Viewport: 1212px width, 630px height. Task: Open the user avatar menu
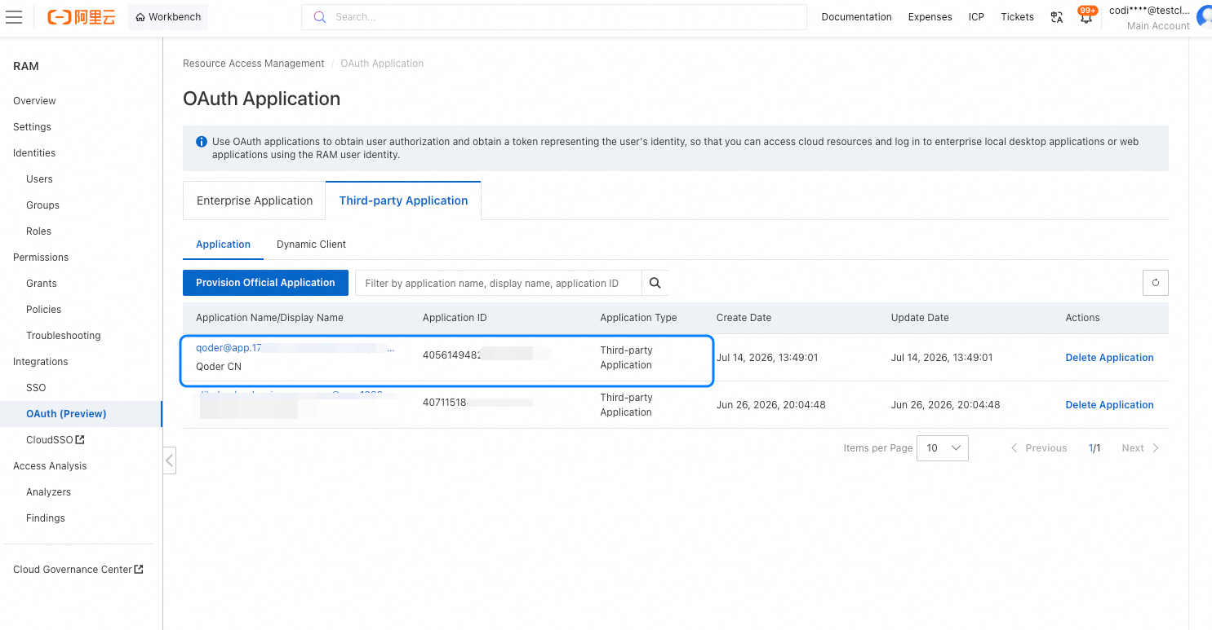pos(1204,17)
